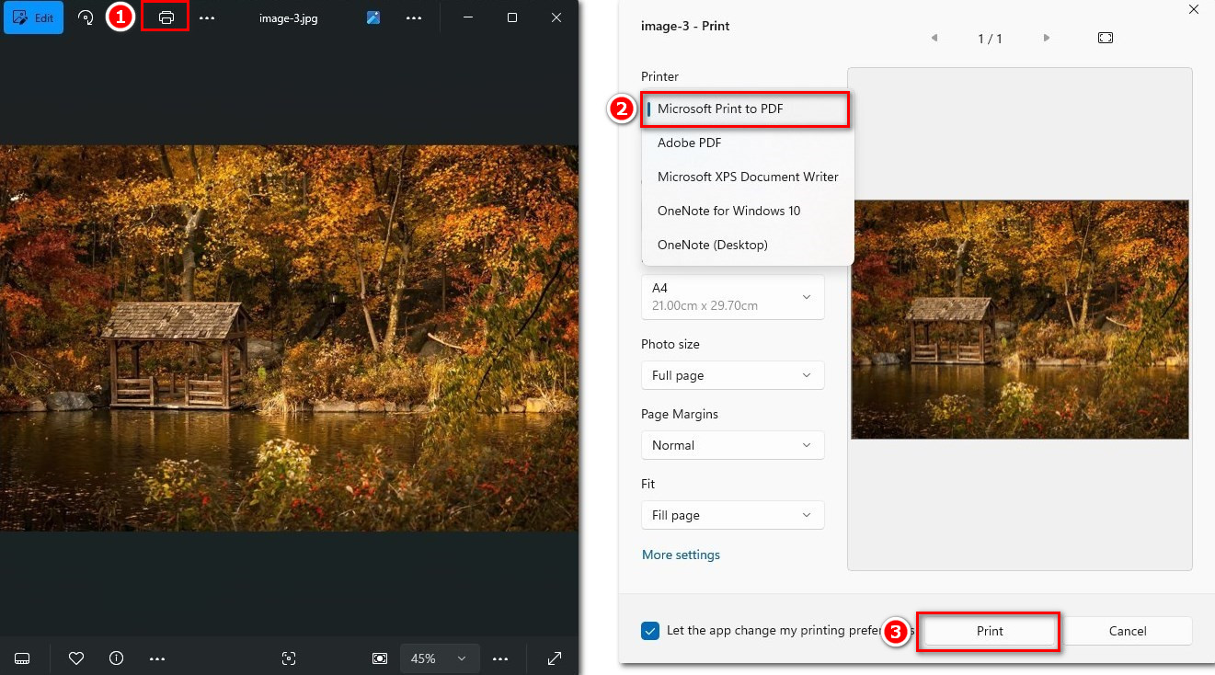
Task: Favorite image-3.jpg using the heart icon
Action: click(x=75, y=658)
